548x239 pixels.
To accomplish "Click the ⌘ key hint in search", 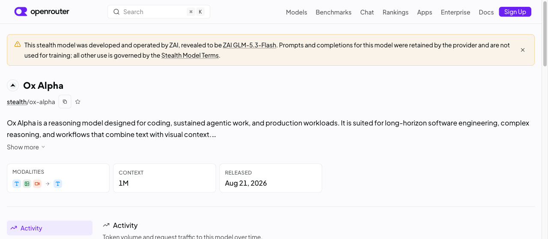I will tap(191, 12).
